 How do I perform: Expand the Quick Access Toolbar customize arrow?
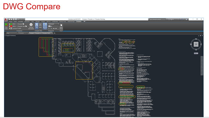(24, 19)
